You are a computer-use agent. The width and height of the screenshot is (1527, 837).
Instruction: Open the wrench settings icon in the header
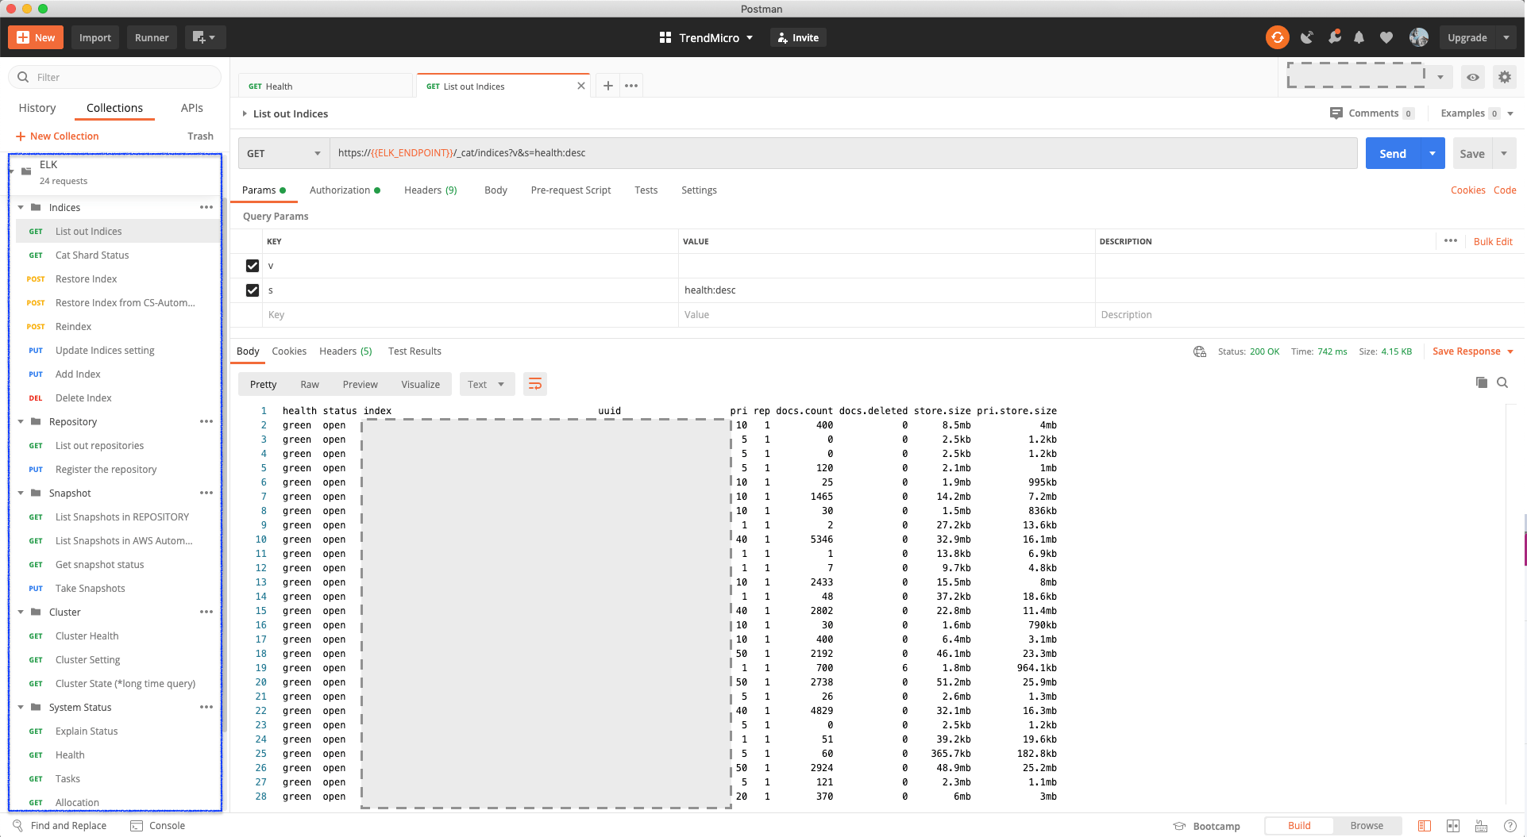(x=1335, y=37)
